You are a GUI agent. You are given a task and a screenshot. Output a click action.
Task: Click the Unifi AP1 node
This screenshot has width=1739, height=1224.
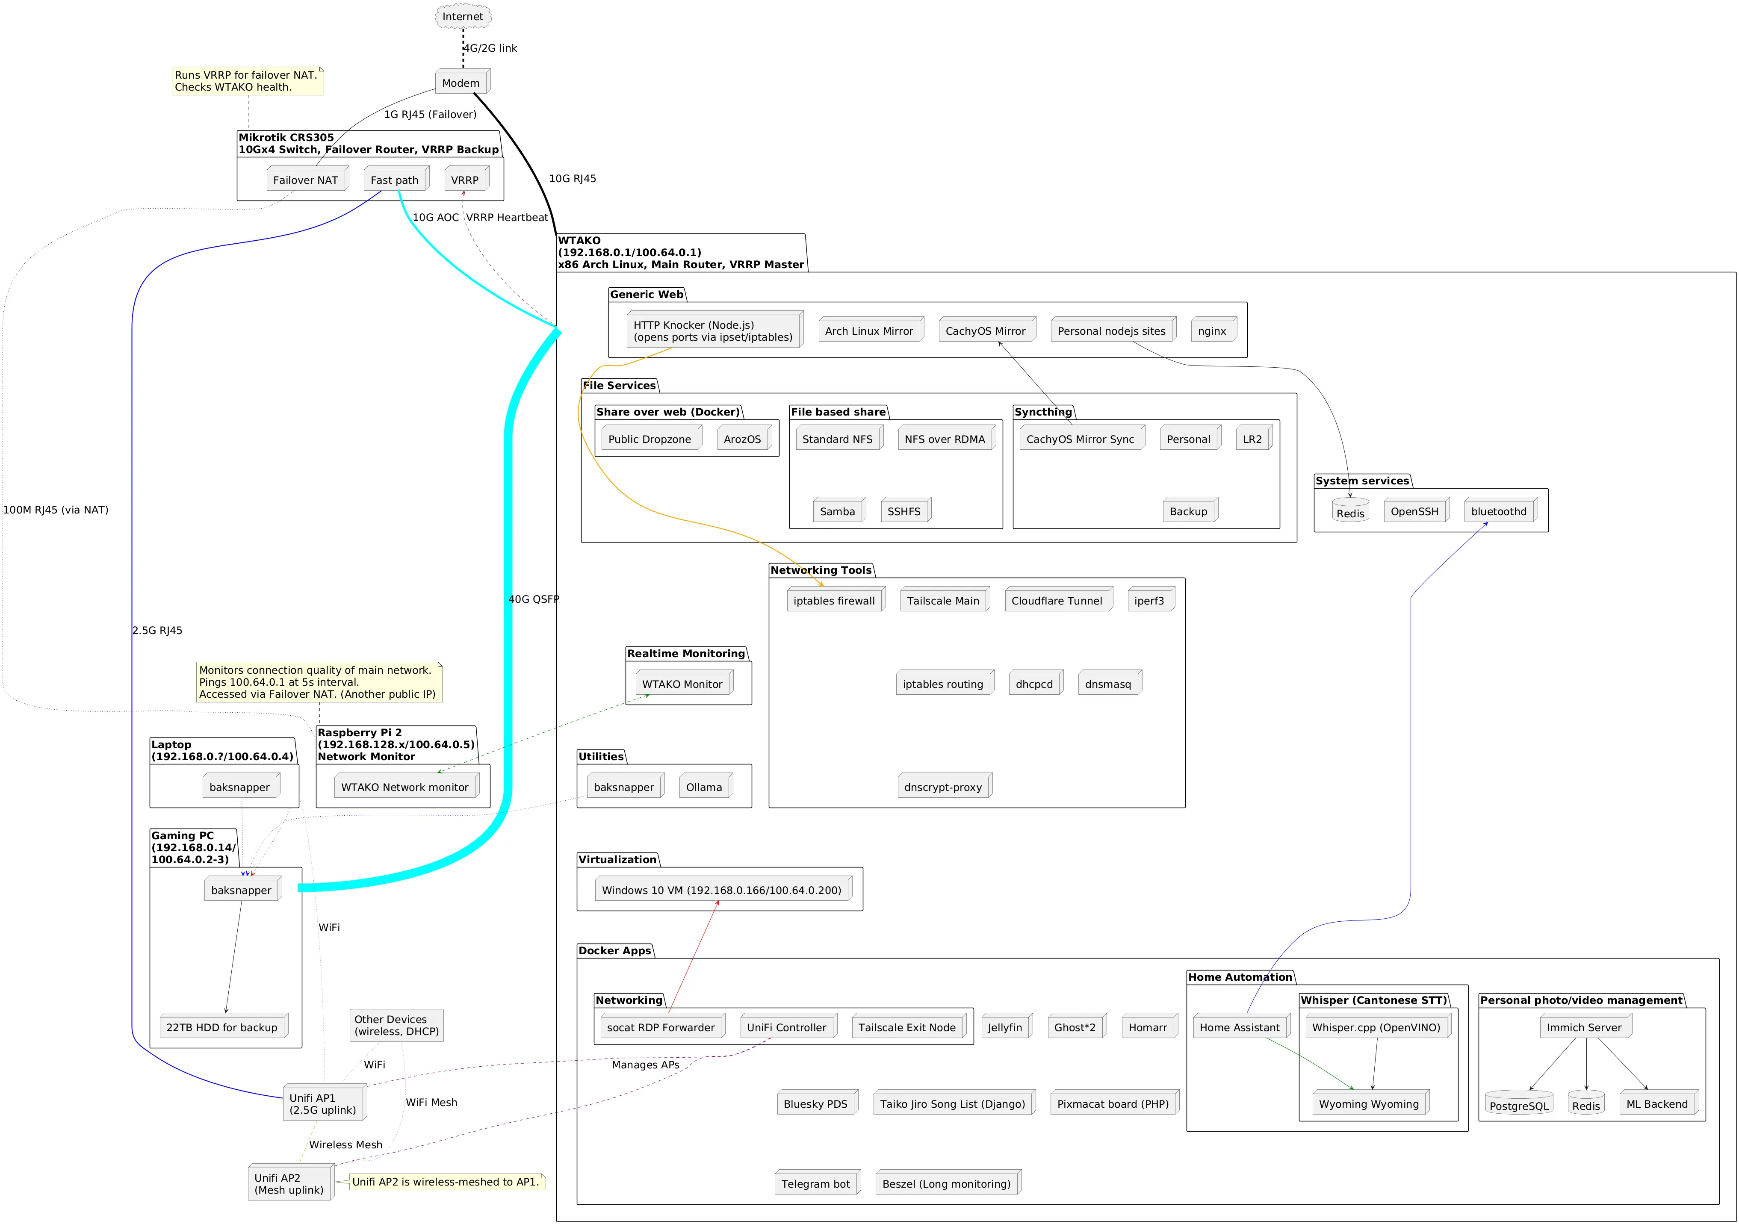click(325, 1103)
